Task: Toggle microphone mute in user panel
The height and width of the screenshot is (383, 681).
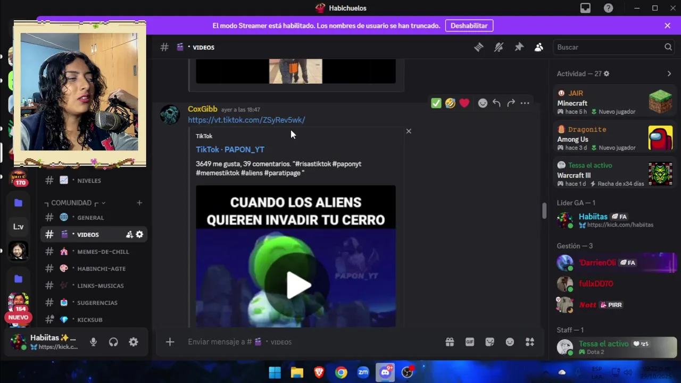Action: click(93, 342)
